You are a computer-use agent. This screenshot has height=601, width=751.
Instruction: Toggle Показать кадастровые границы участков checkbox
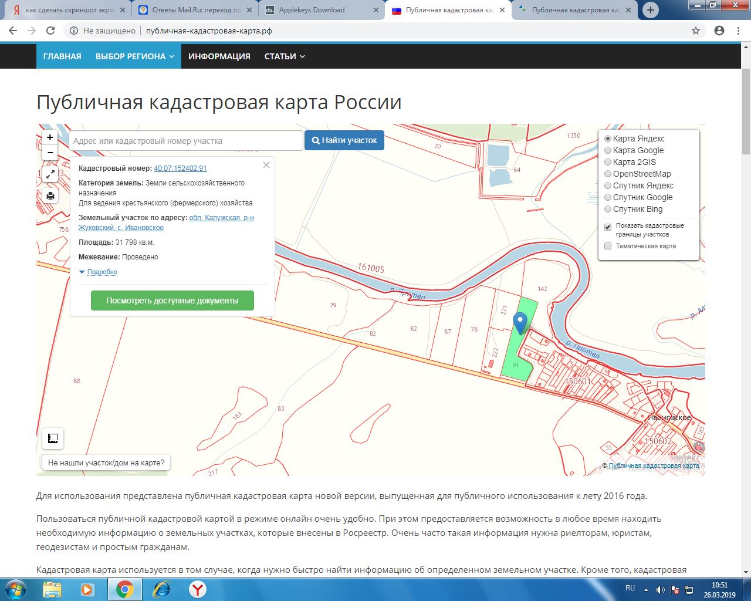coord(608,227)
